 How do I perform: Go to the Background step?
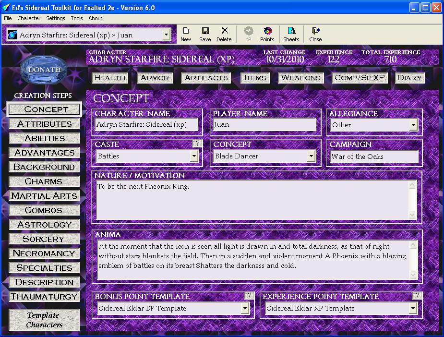(x=44, y=167)
